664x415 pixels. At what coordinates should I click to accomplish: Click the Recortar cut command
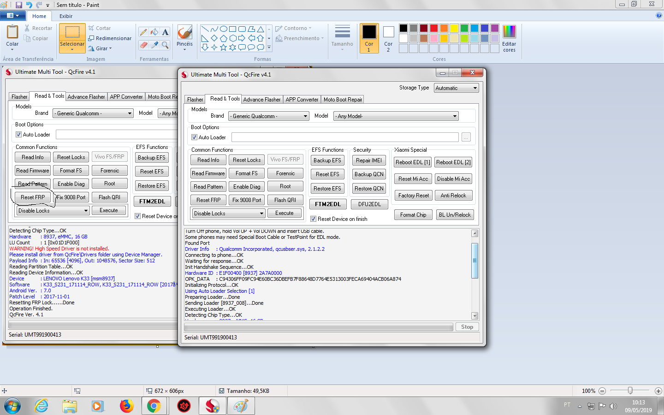38,28
